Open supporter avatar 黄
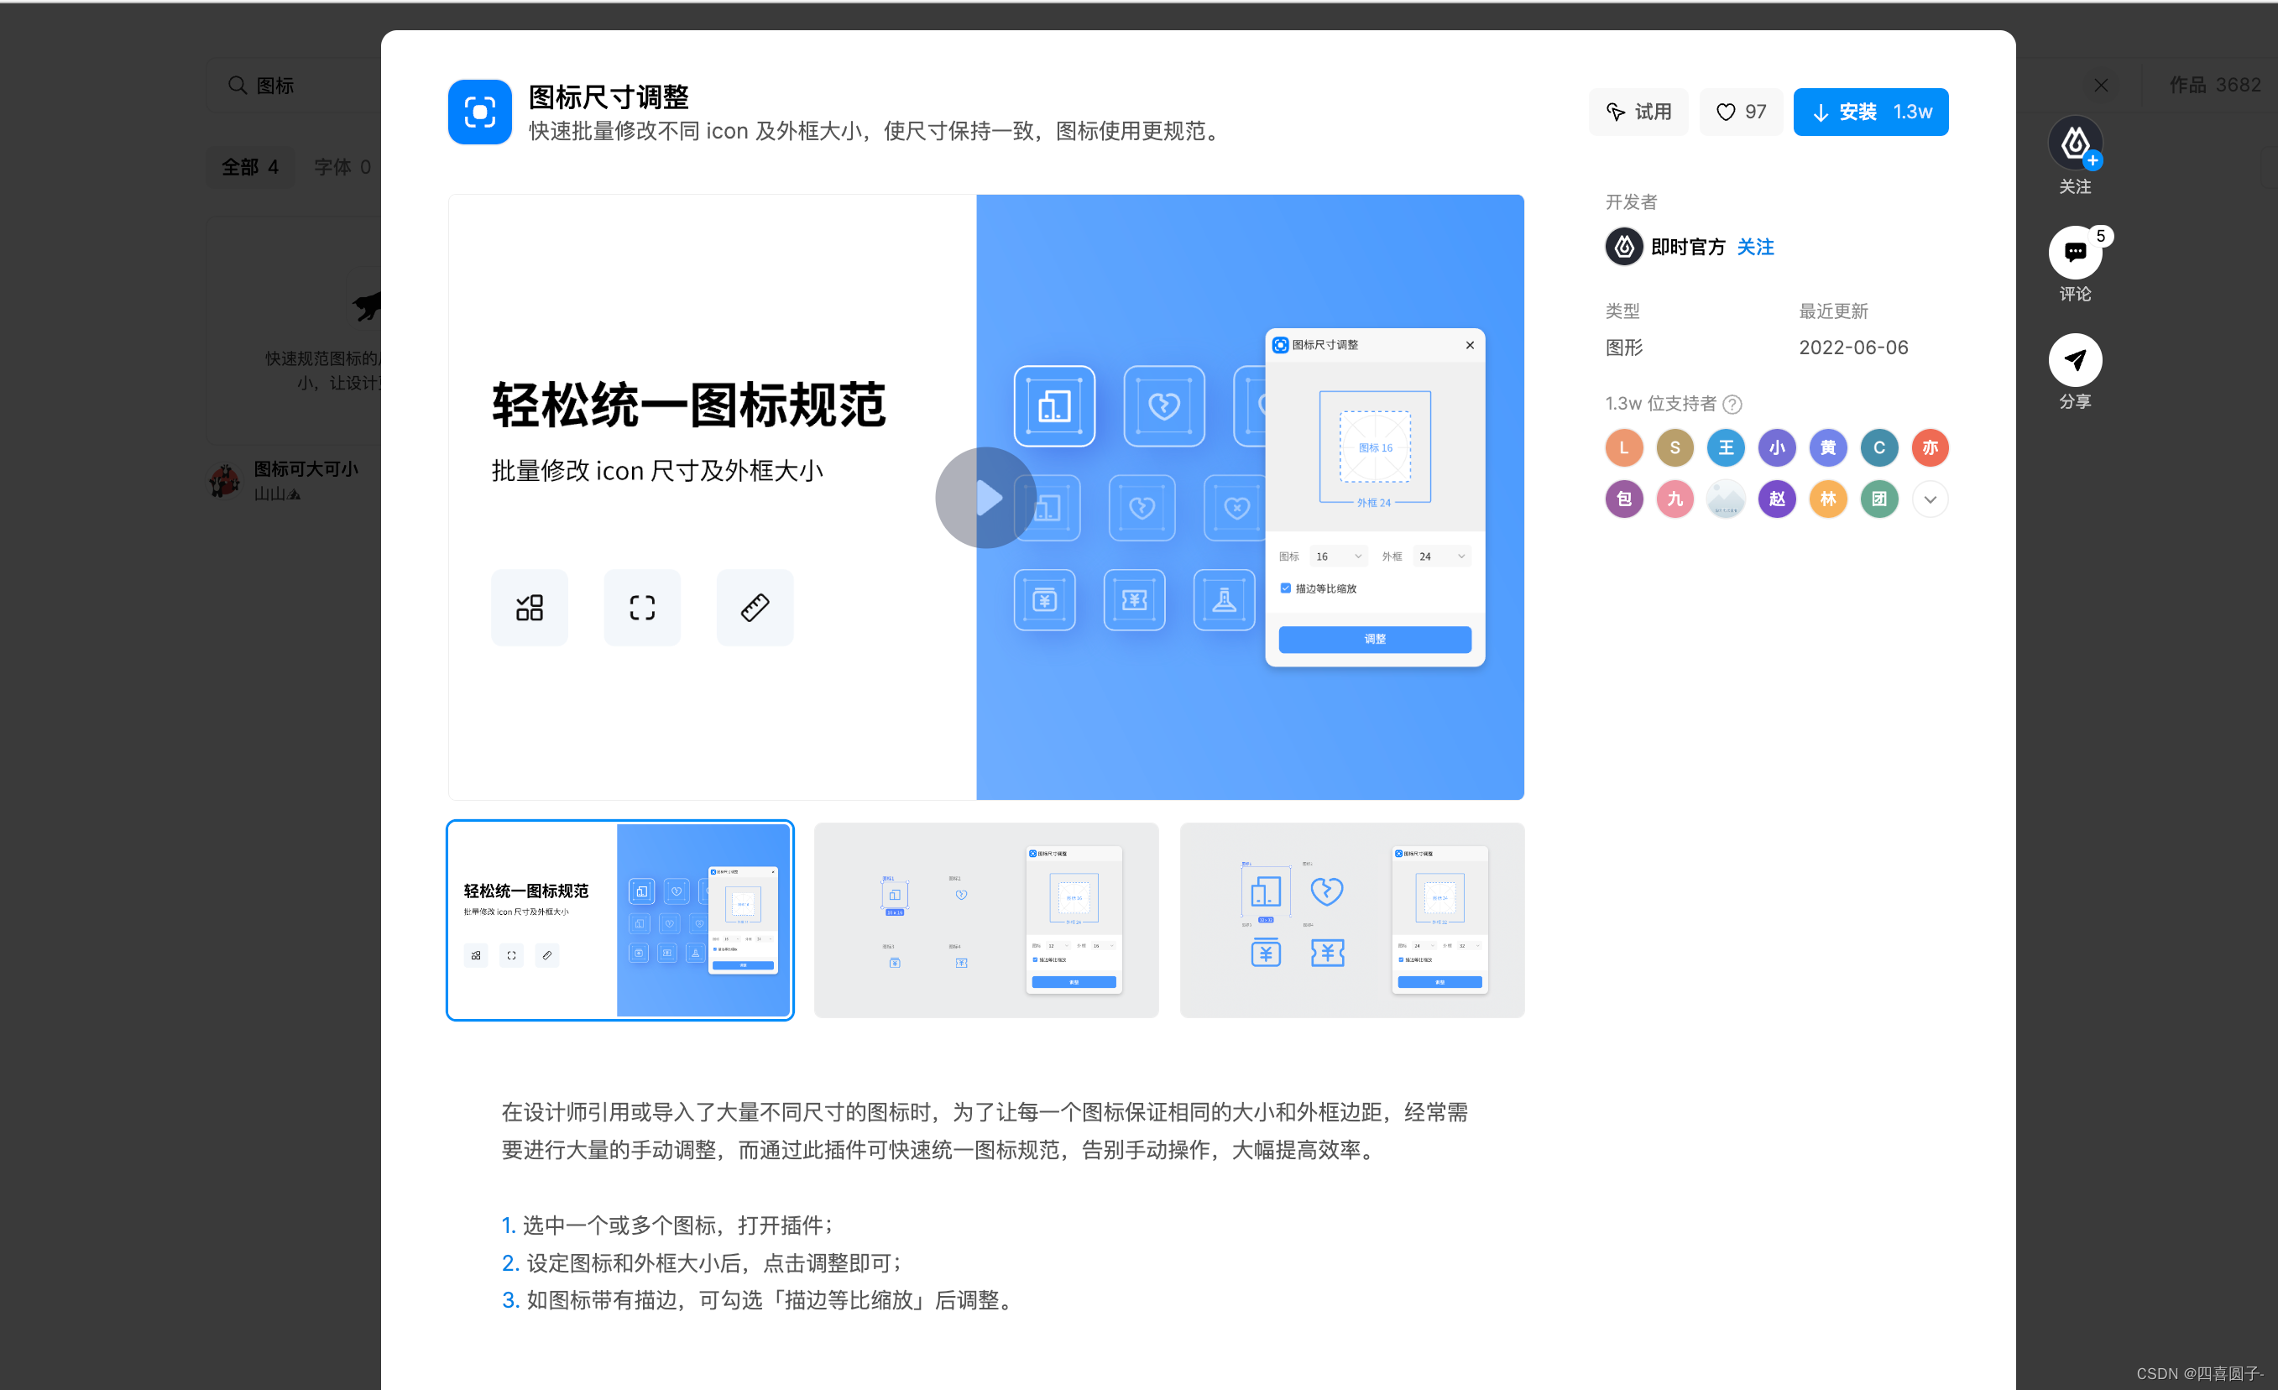 pos(1828,447)
